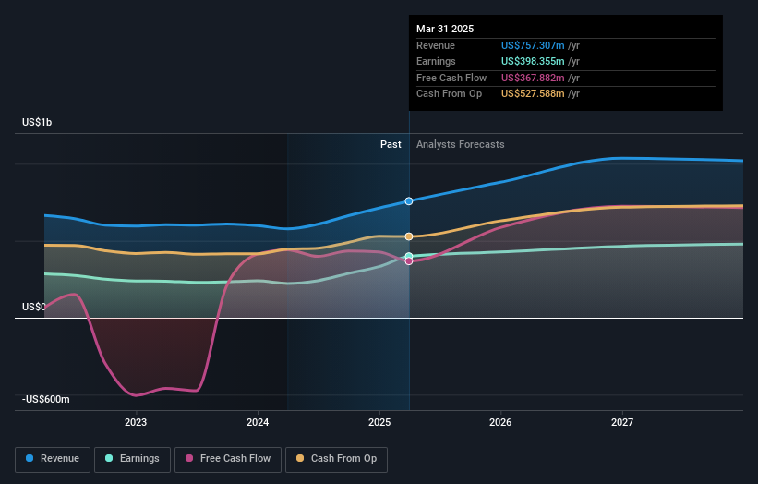Toggle the Earnings legend button
The width and height of the screenshot is (758, 484).
(132, 459)
